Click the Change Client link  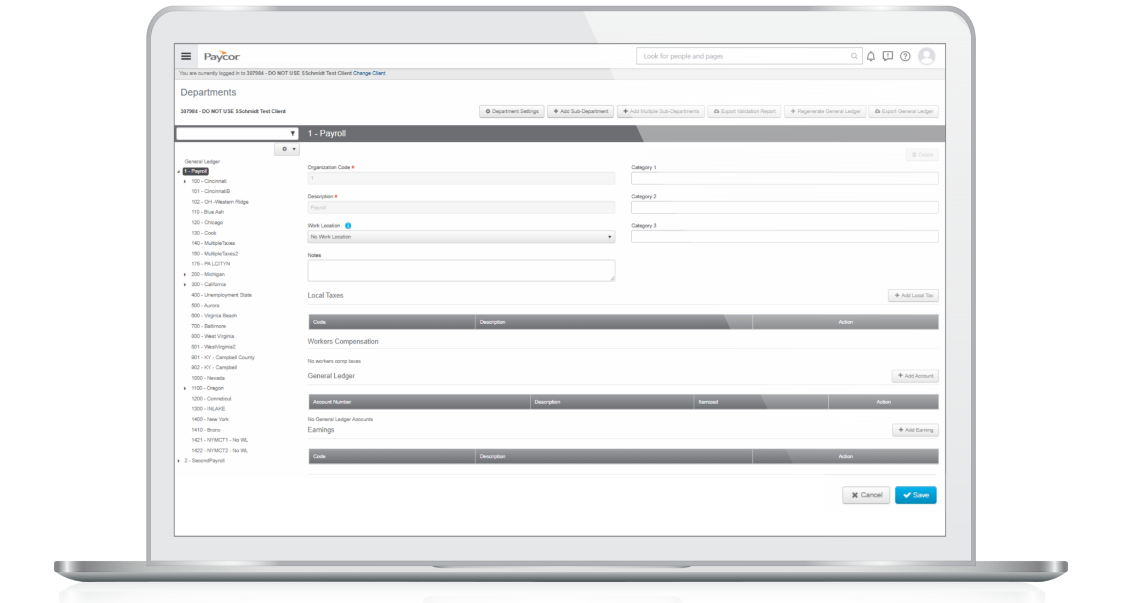[x=369, y=73]
